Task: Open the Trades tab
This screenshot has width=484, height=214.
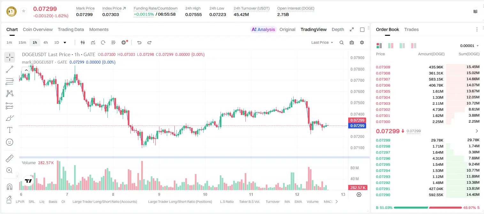Action: tap(411, 29)
